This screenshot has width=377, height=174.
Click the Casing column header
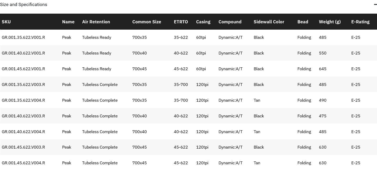pyautogui.click(x=203, y=22)
